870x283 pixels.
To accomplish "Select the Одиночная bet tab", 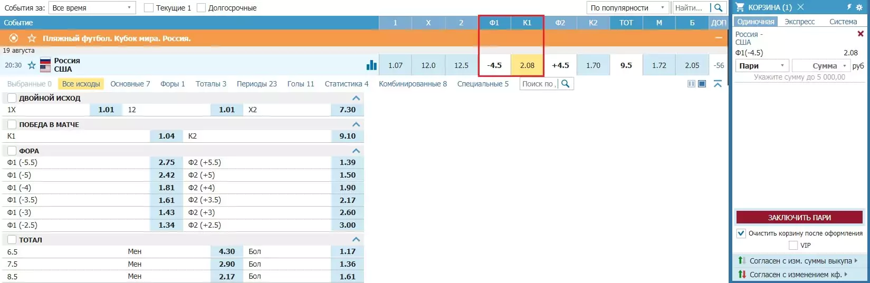I will 756,22.
